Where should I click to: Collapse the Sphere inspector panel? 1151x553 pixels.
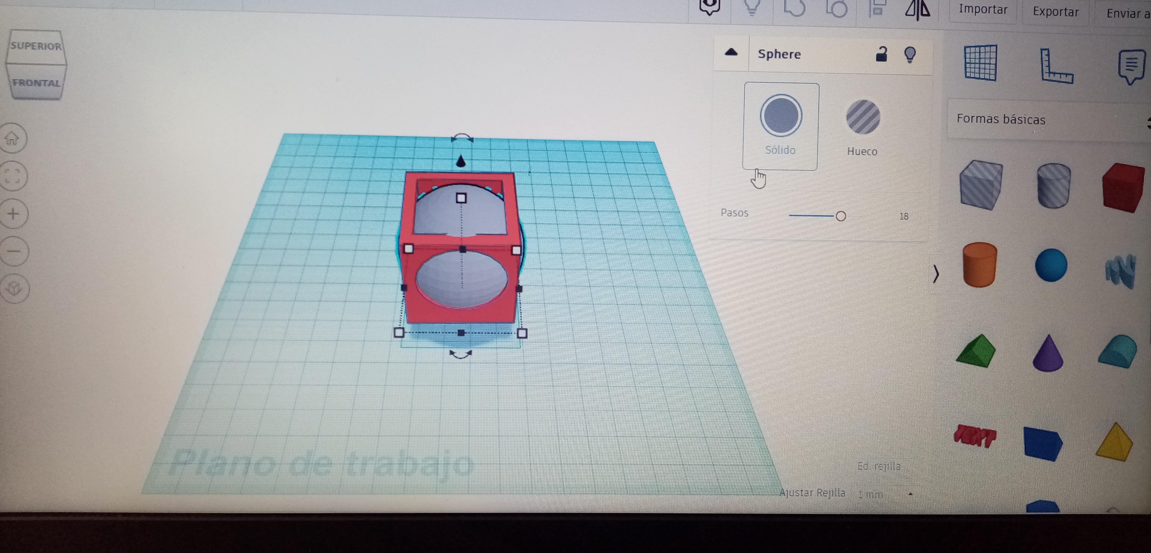(731, 52)
